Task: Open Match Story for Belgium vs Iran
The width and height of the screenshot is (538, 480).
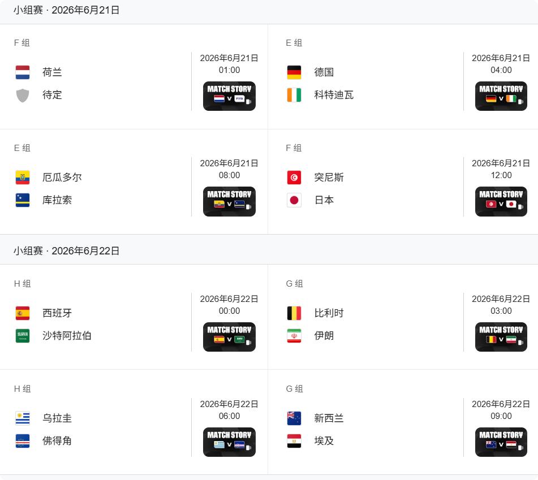Action: (501, 337)
